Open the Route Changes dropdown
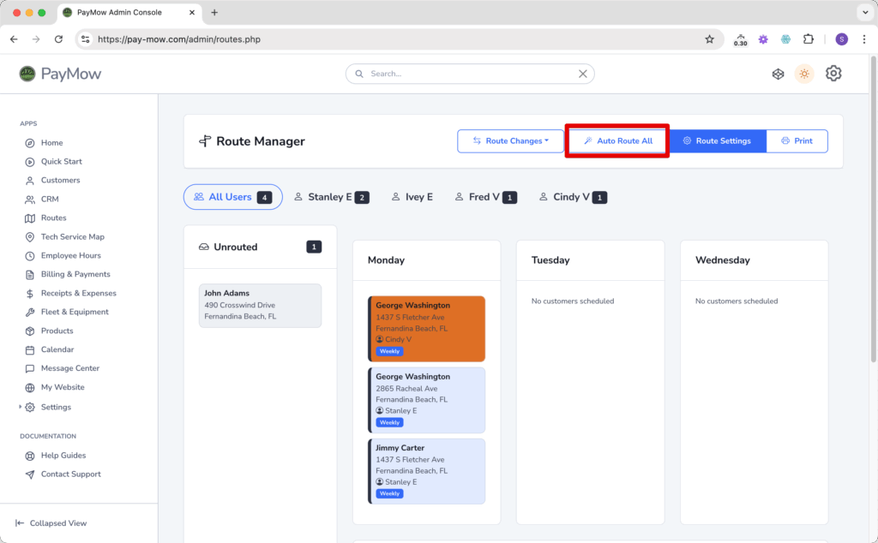This screenshot has width=878, height=543. pyautogui.click(x=510, y=141)
